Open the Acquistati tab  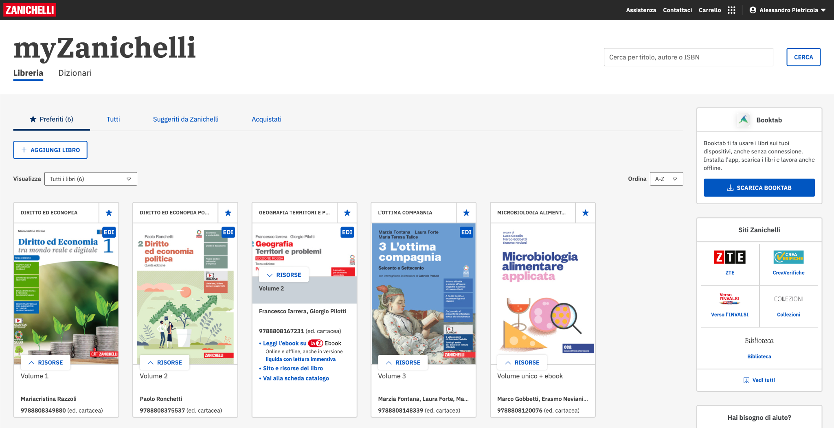pyautogui.click(x=266, y=119)
